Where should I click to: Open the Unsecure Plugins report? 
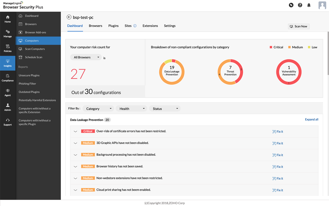pyautogui.click(x=29, y=75)
